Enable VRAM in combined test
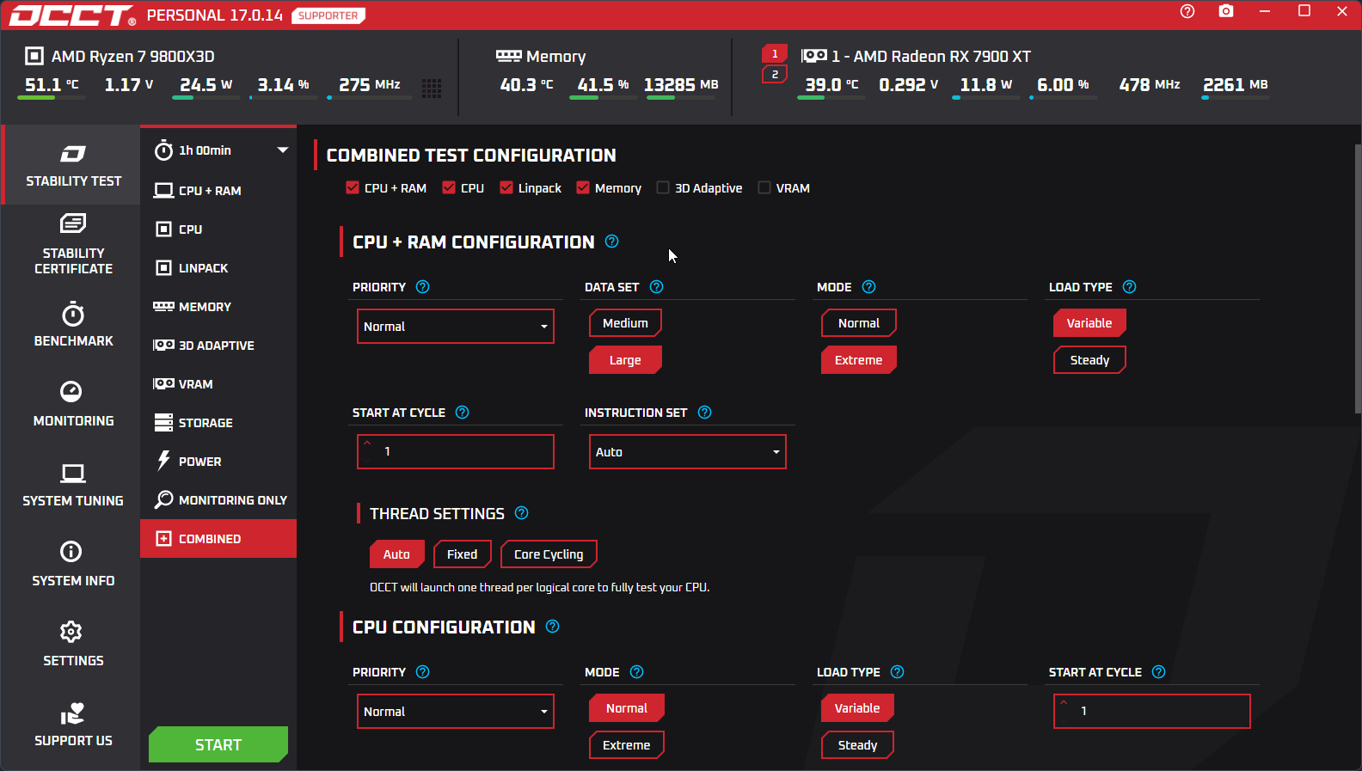 [x=764, y=187]
